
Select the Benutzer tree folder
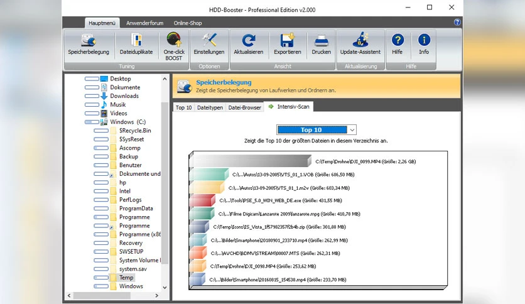[x=130, y=165]
